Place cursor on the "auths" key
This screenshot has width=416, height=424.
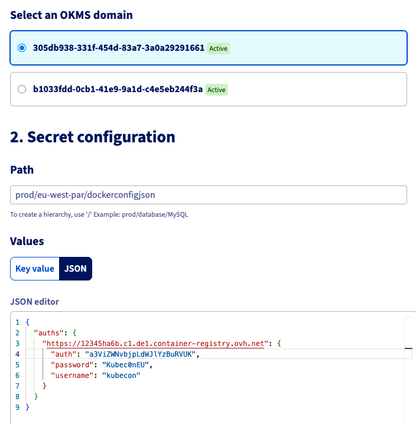(x=48, y=332)
